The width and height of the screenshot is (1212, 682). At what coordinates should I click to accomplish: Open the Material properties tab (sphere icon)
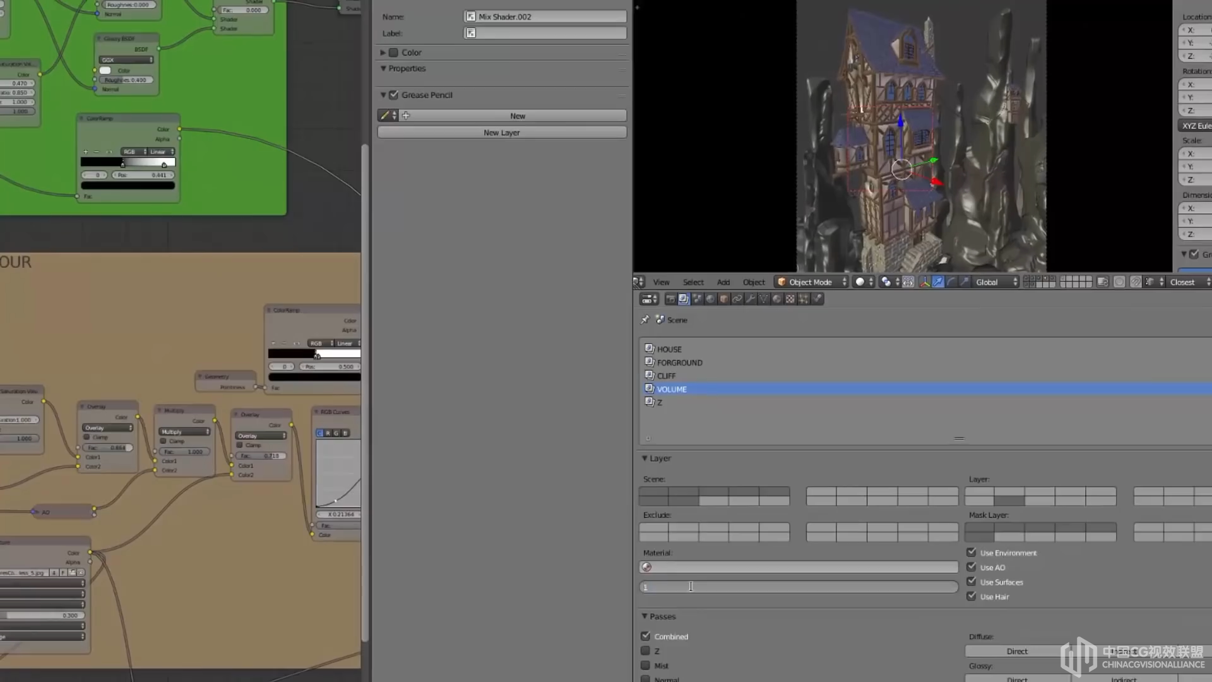(777, 299)
